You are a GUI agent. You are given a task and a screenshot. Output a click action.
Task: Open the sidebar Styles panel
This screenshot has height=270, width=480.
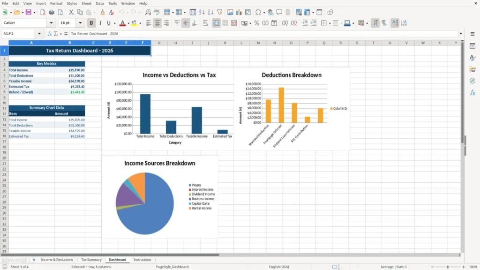[472, 58]
